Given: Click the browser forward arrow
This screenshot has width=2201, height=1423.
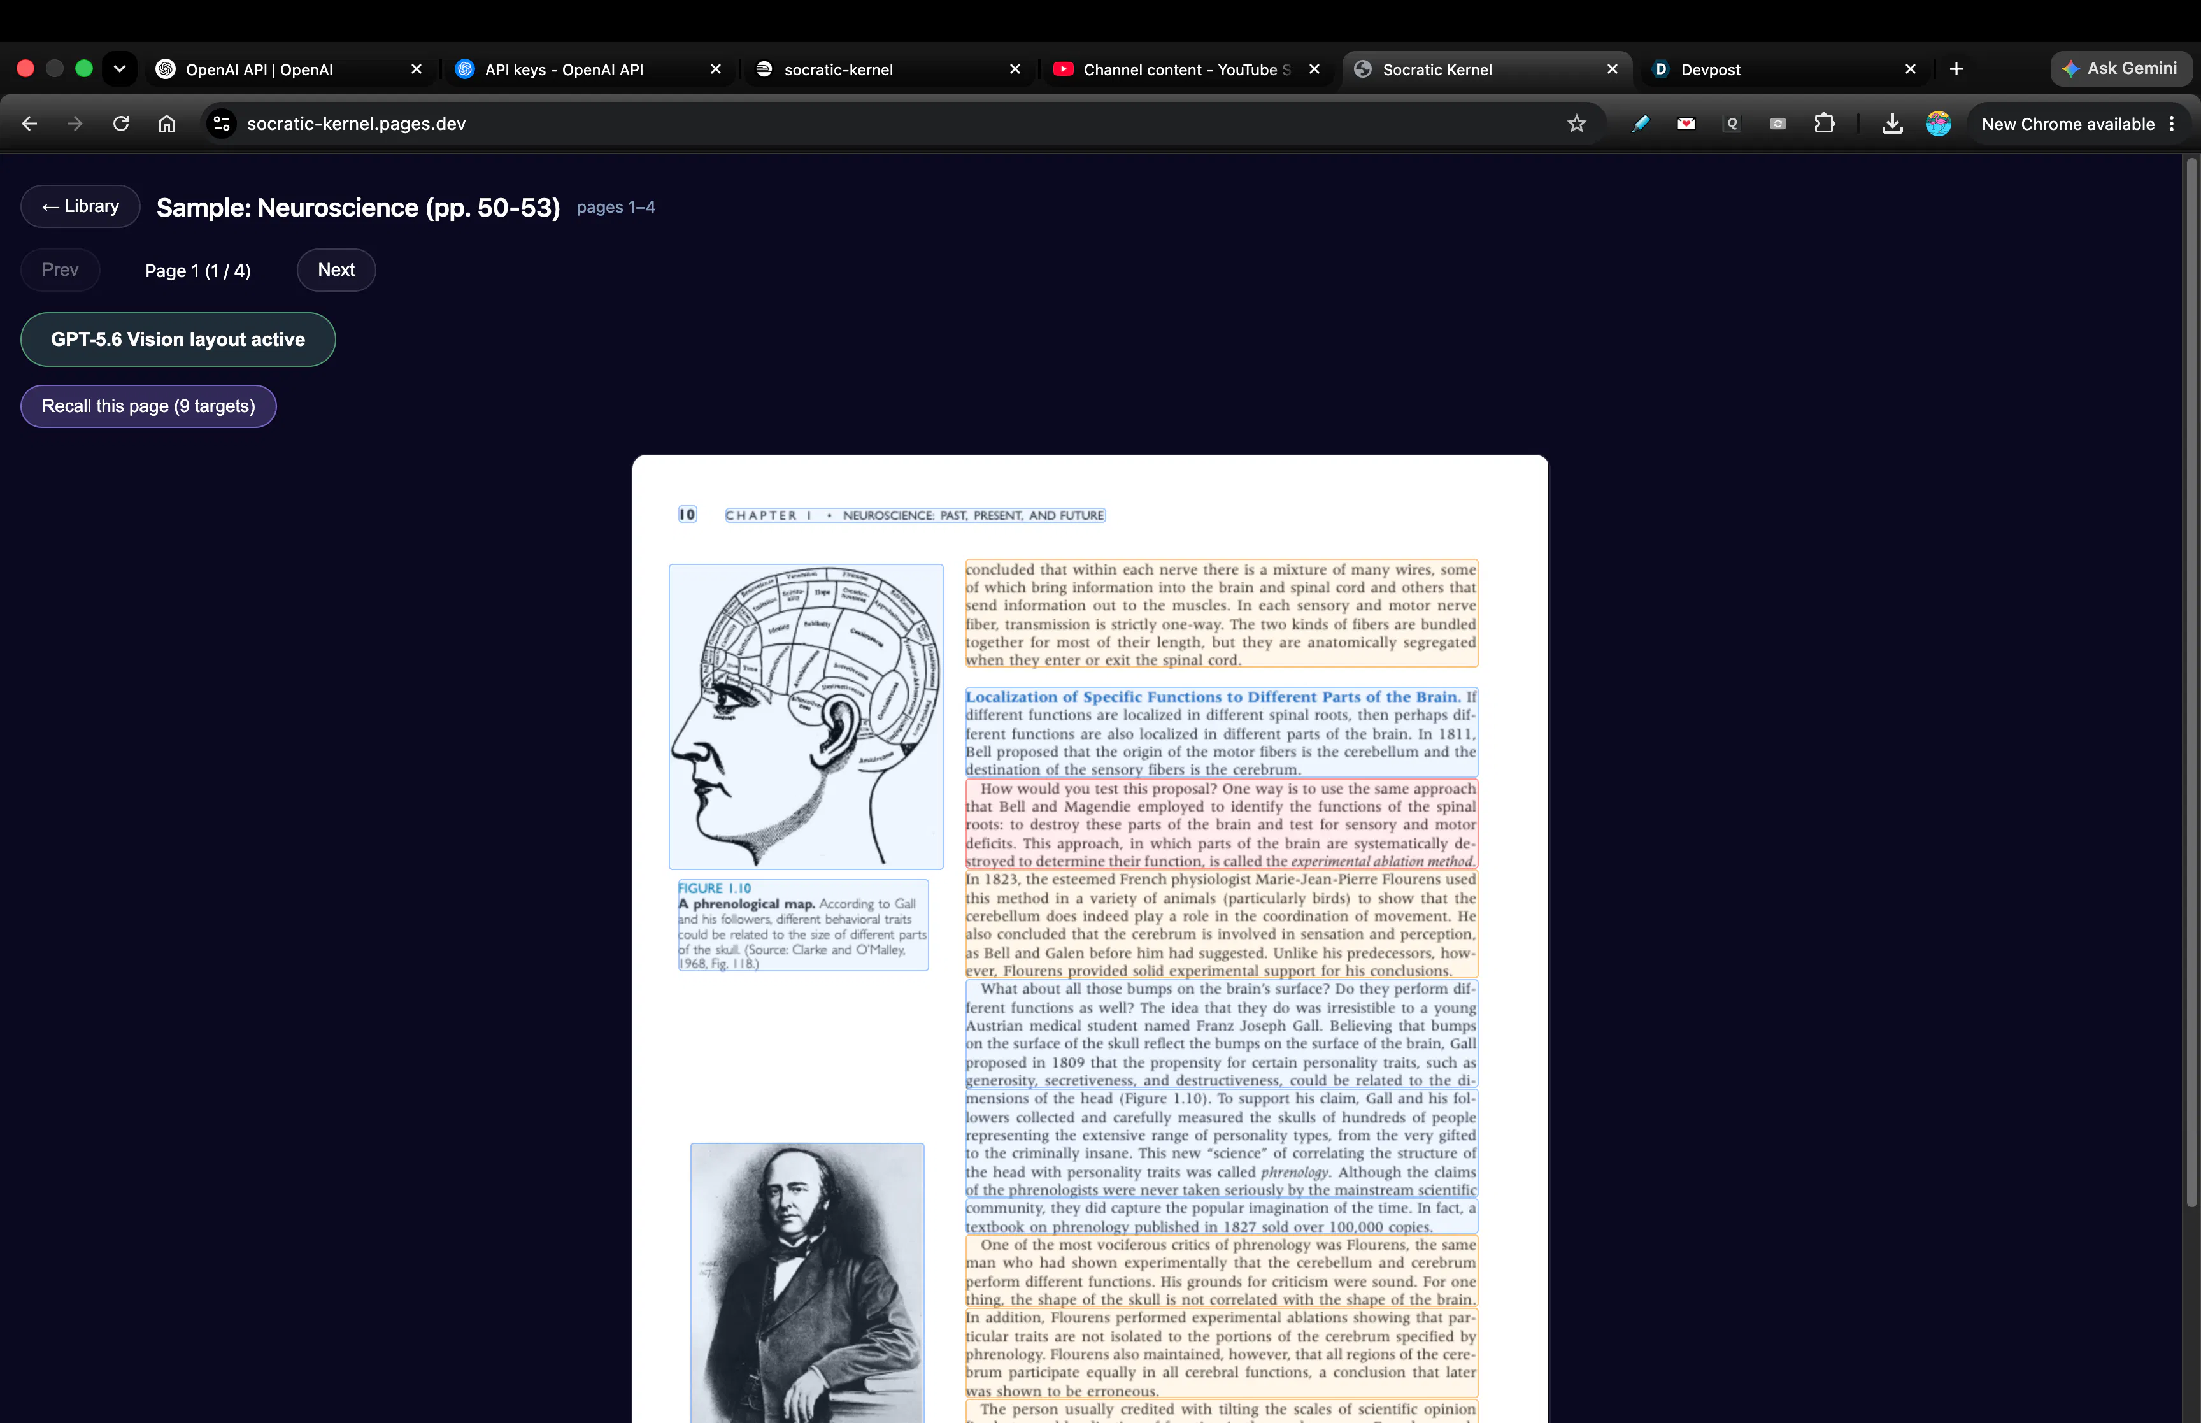Looking at the screenshot, I should [75, 124].
